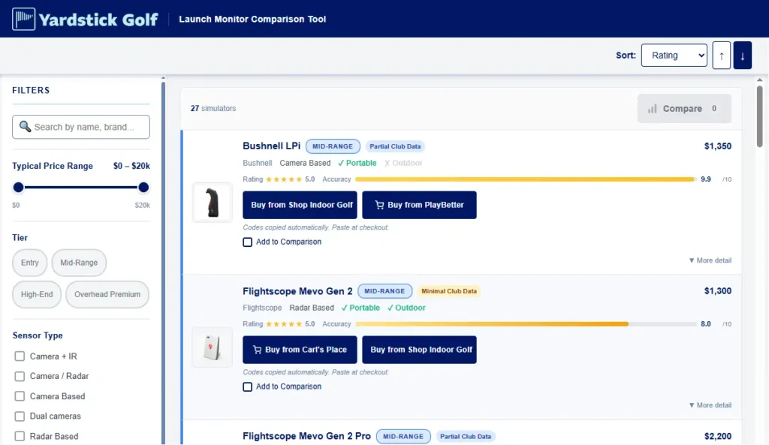Click the Launch Monitor Comparison Tool title
This screenshot has height=445, width=769.
point(252,19)
